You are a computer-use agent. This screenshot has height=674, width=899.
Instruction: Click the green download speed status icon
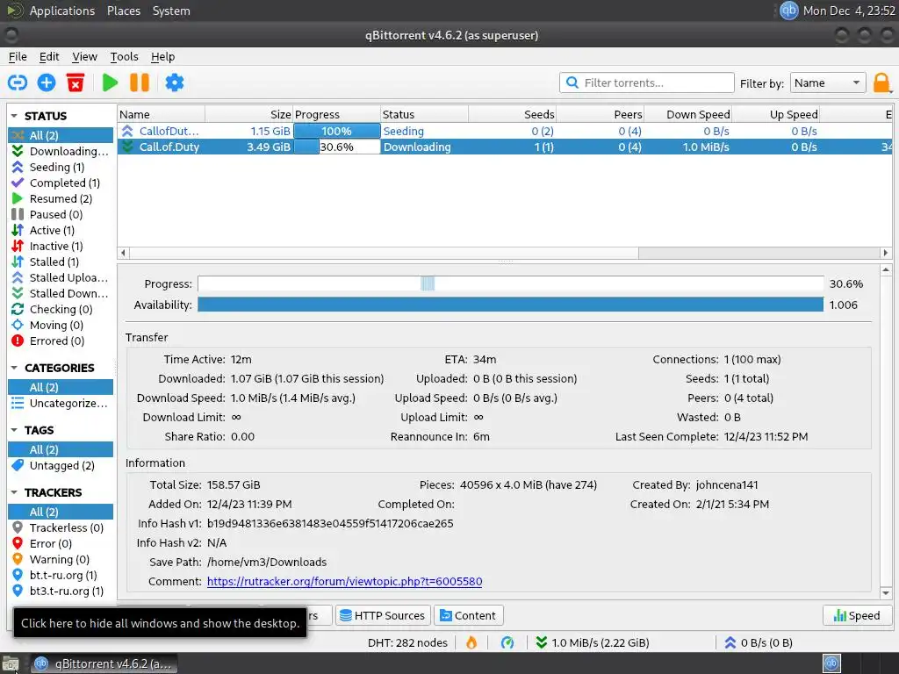point(541,642)
